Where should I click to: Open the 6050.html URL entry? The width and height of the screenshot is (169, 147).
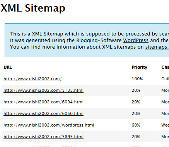[43, 113]
